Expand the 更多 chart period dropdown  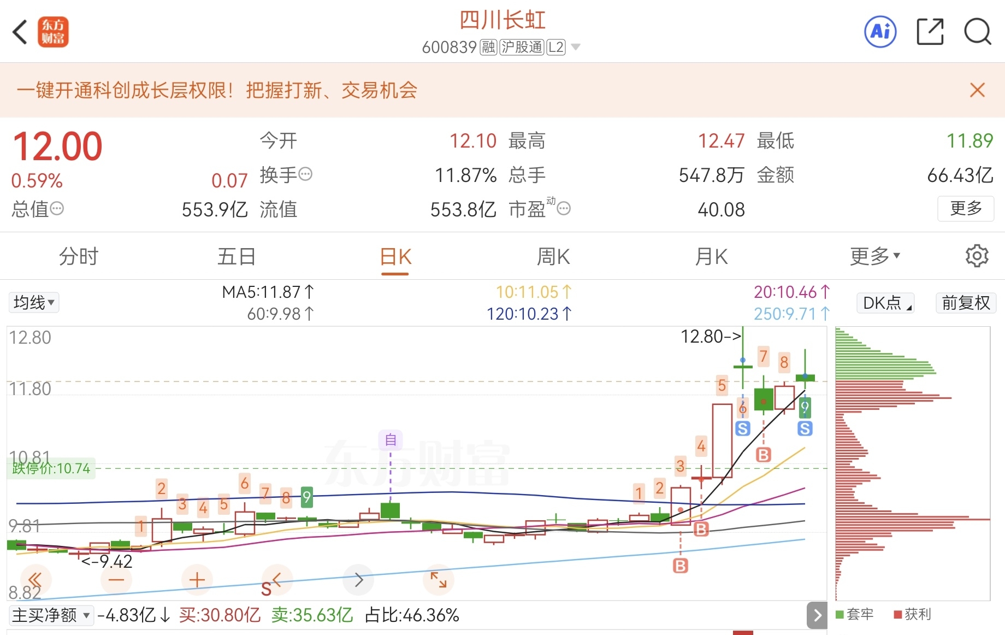[x=874, y=256]
